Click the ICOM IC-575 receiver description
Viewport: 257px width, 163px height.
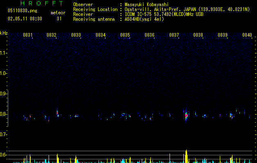pos(164,14)
